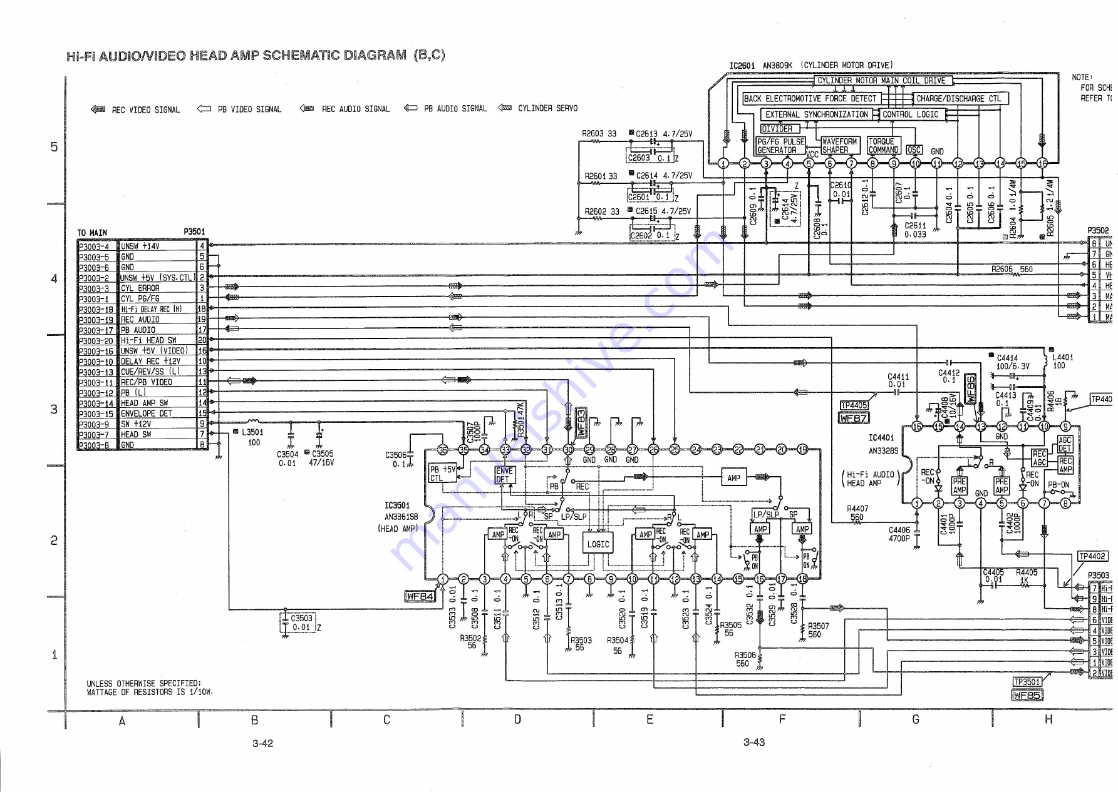
Task: Click the TP3501 test point
Action: [1027, 682]
